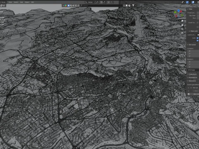Open the Object menu

pos(27,2)
